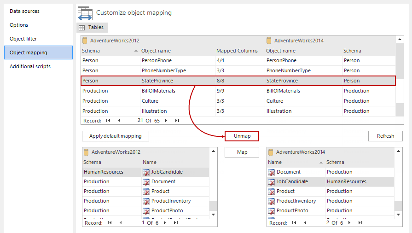This screenshot has height=233, width=412.
Task: Select the BillOfMaterials mapping row
Action: click(238, 91)
